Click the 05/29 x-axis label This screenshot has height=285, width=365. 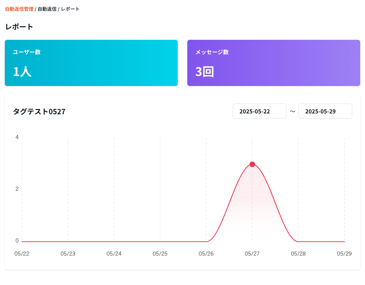click(344, 254)
